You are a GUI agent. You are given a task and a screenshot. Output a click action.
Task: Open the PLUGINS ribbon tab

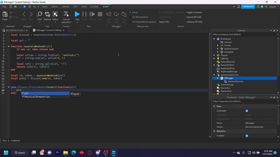pyautogui.click(x=94, y=7)
